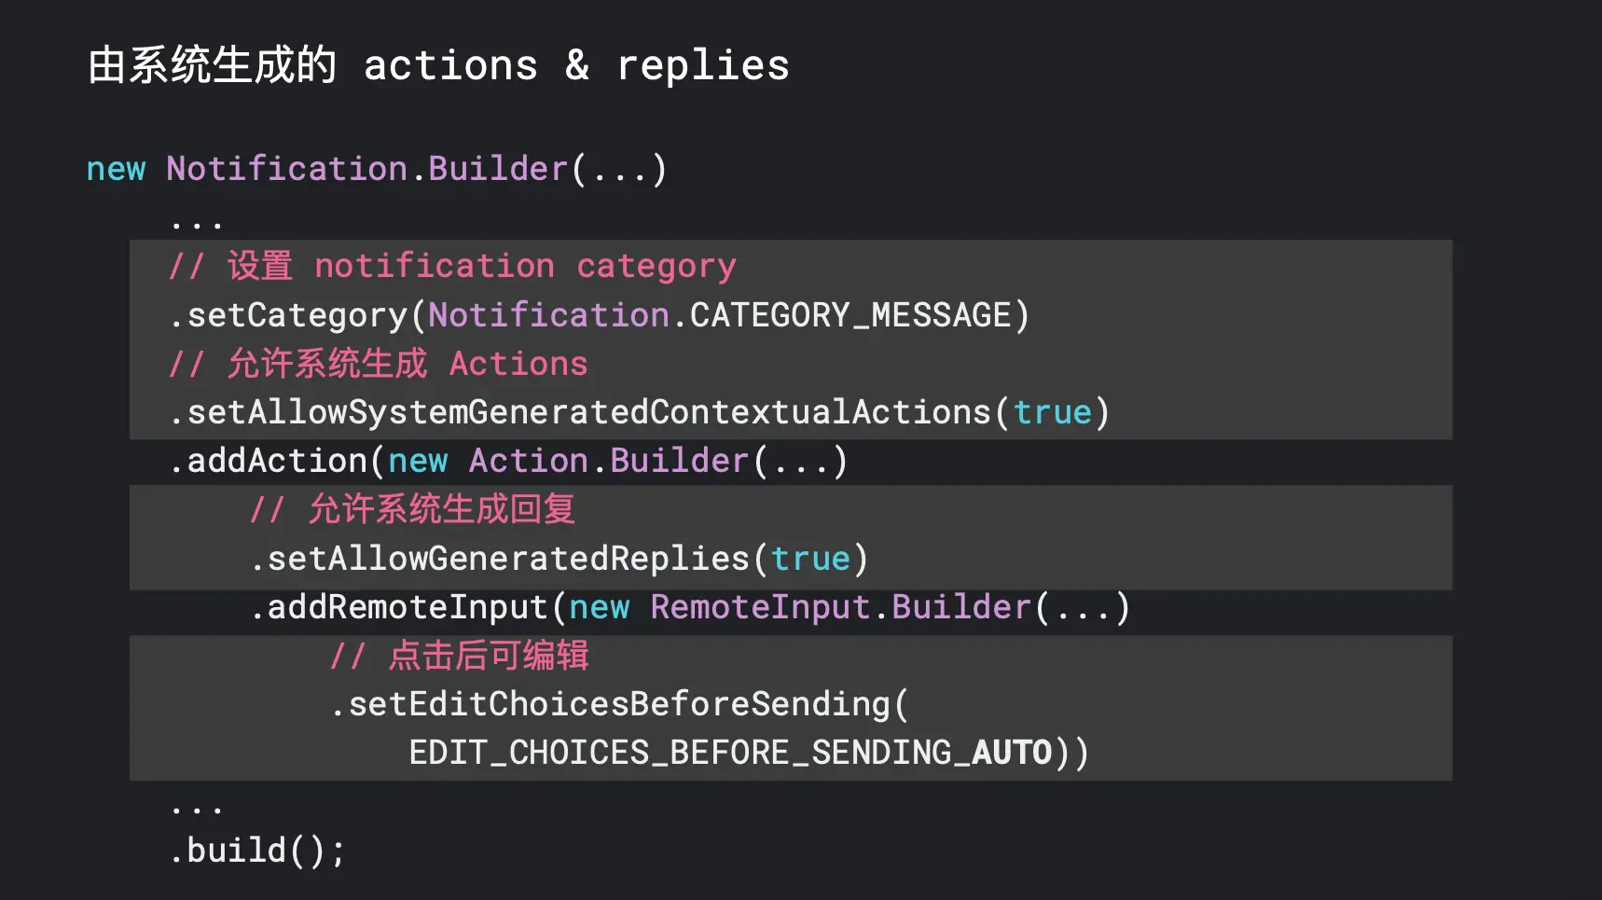The image size is (1602, 900).
Task: Click the 'notification category' comment line
Action: (452, 267)
